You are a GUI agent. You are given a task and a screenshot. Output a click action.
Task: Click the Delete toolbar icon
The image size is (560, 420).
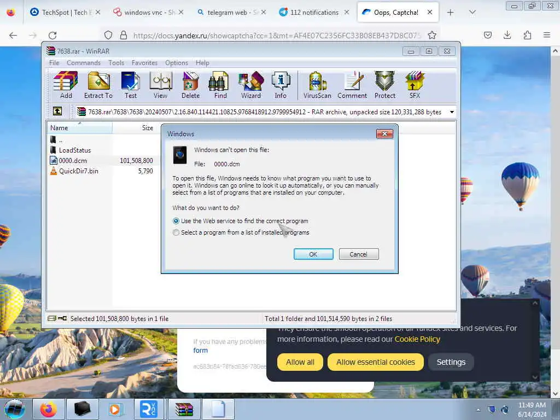pos(190,85)
